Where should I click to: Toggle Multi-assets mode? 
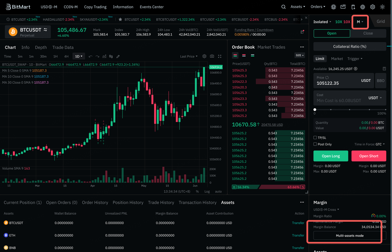[x=349, y=235]
